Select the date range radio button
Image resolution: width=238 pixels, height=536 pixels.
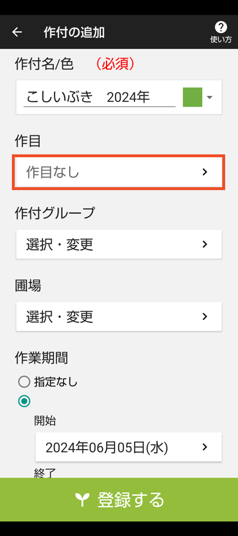(x=24, y=401)
